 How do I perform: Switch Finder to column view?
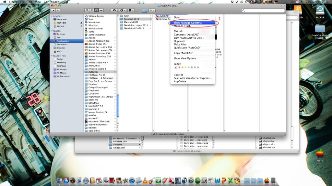pyautogui.click(x=96, y=10)
